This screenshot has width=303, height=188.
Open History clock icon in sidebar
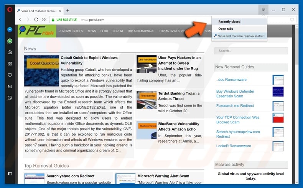[10, 98]
